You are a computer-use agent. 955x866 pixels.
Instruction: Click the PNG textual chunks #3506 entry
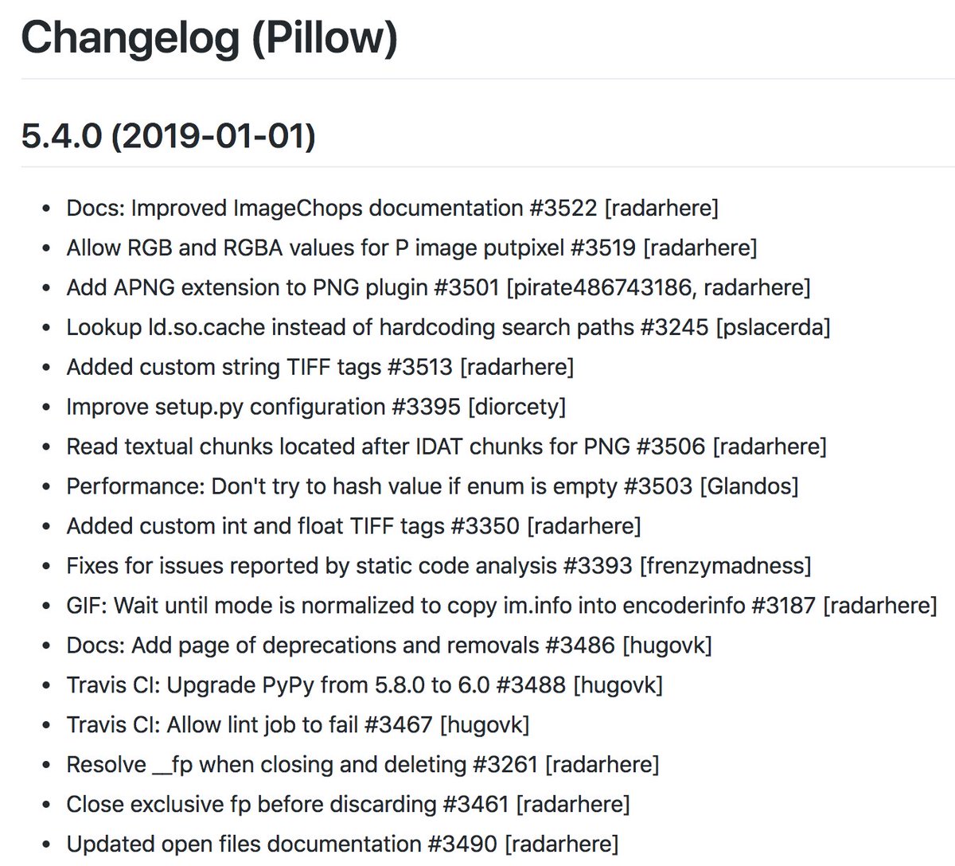pos(446,447)
